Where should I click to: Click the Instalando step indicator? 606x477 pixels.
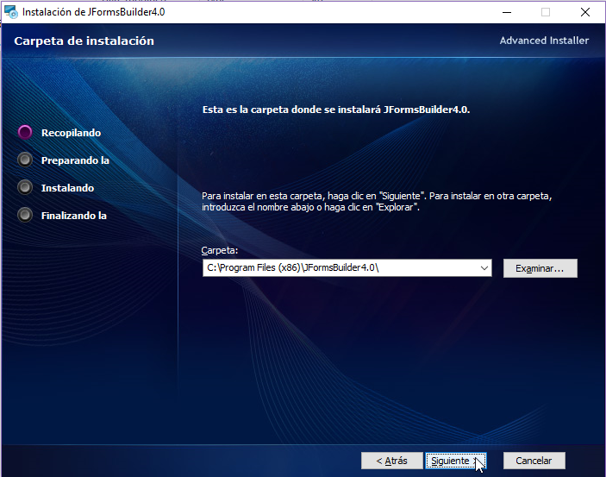coord(25,188)
